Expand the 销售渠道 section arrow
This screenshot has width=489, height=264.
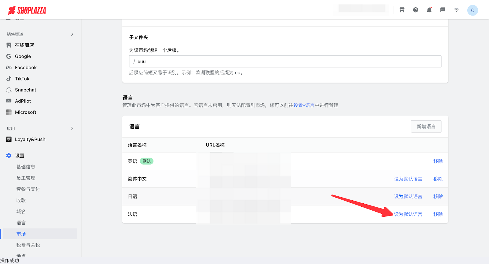click(x=72, y=34)
